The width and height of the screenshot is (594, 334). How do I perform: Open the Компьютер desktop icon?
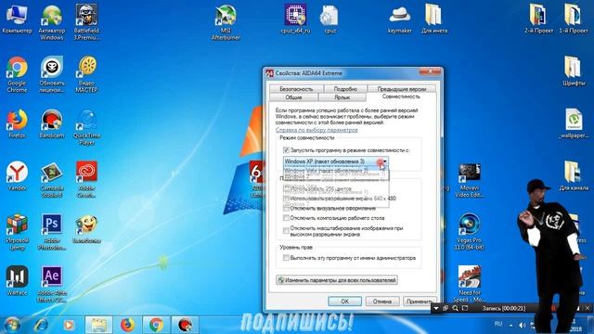coord(17,19)
